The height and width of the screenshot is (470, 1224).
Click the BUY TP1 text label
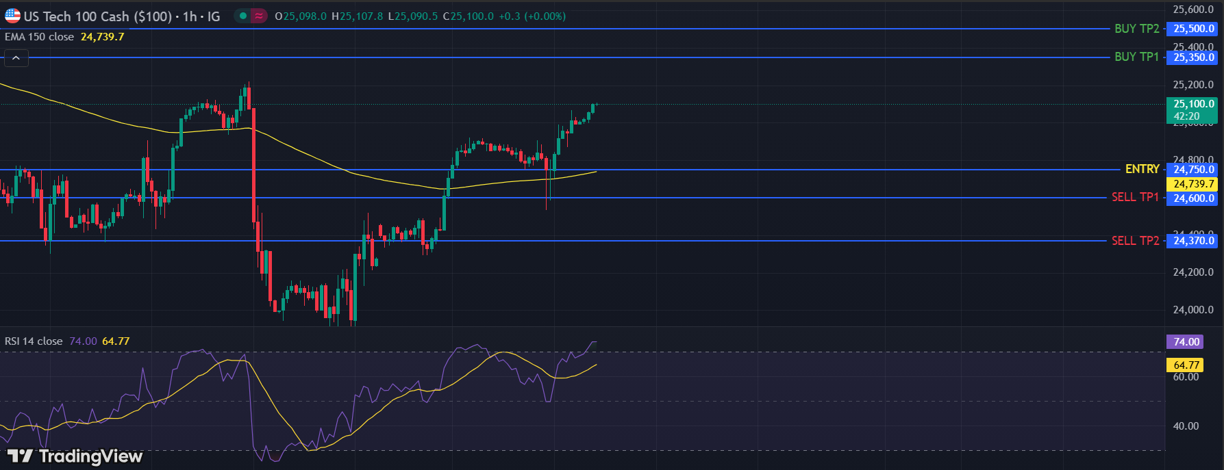1136,57
